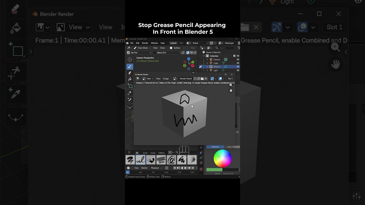The height and width of the screenshot is (205, 365).
Task: Click the open image folder icon
Action: point(202,79)
